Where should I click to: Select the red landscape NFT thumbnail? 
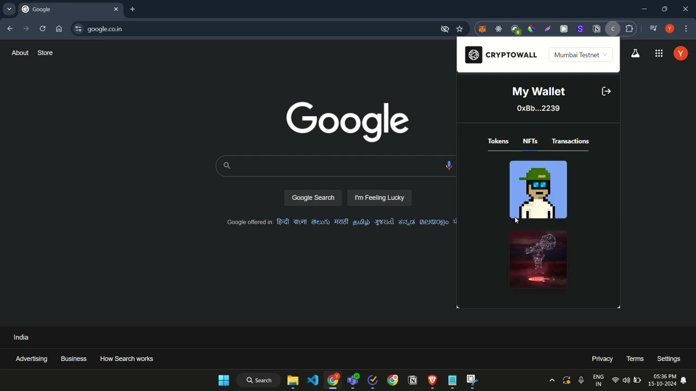pos(538,259)
